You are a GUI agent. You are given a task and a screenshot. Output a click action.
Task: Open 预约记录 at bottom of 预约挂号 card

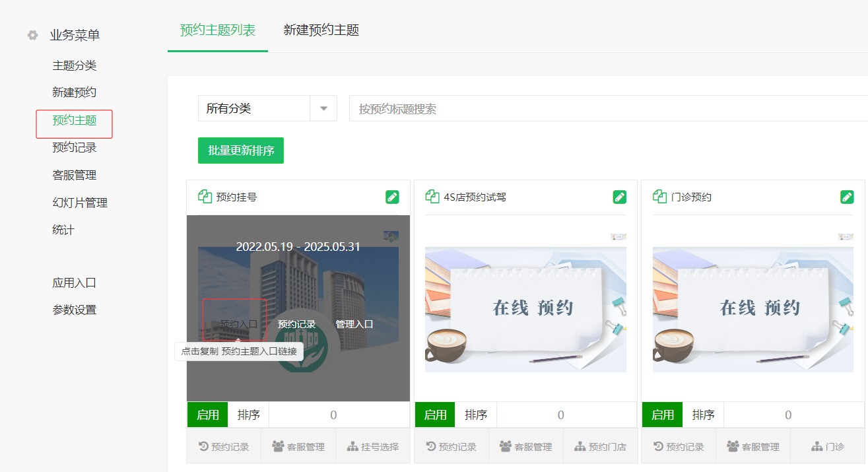pyautogui.click(x=224, y=447)
